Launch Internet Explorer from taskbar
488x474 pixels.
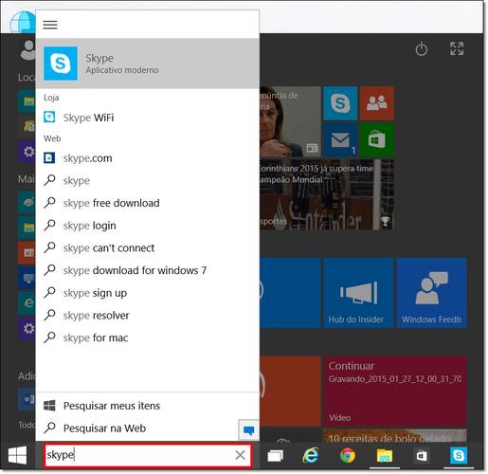coord(311,456)
